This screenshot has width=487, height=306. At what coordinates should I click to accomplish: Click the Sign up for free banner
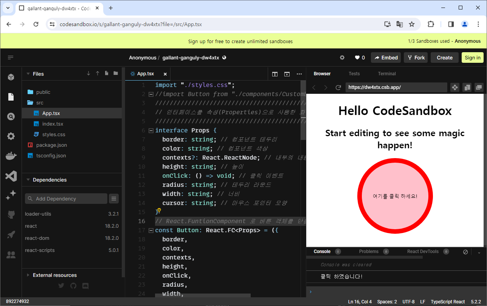click(x=240, y=41)
